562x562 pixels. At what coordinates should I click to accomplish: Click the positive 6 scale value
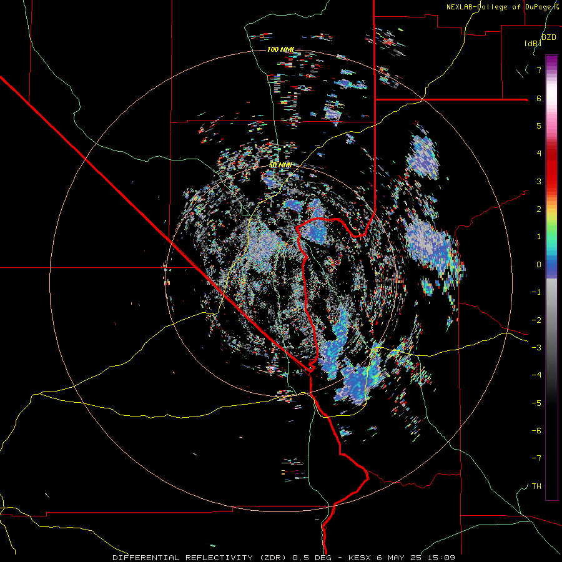pos(539,98)
